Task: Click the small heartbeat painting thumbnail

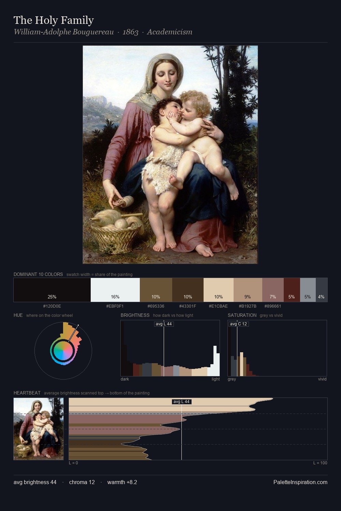Action: click(39, 429)
